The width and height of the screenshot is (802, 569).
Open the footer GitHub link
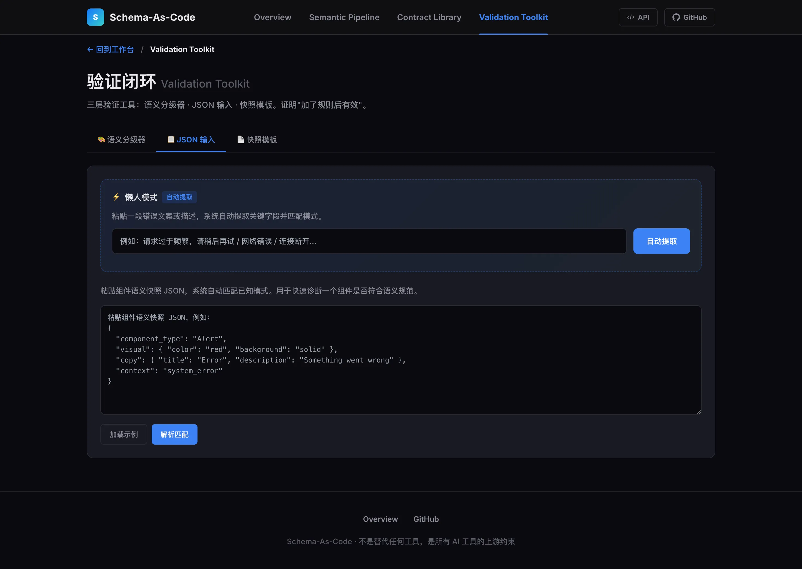click(x=426, y=519)
